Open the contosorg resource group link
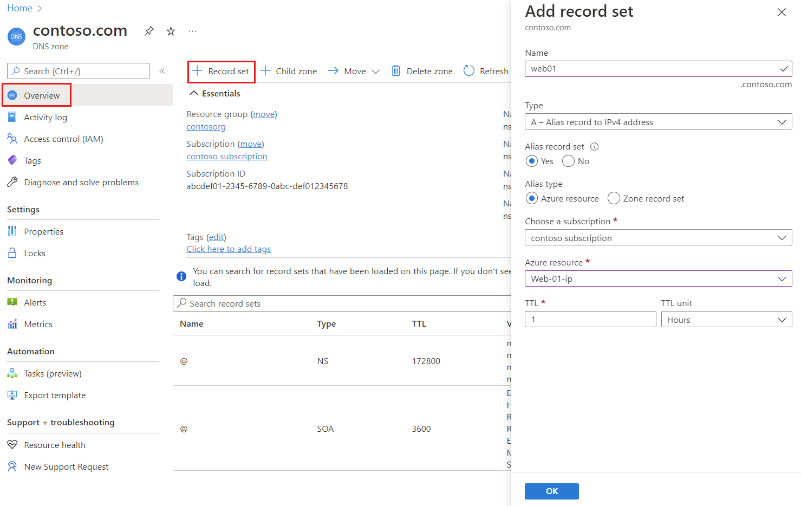 pyautogui.click(x=206, y=127)
